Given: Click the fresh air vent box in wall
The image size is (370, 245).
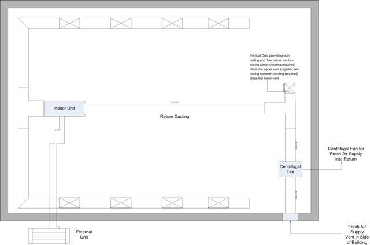Looking at the screenshot, I should 290,217.
